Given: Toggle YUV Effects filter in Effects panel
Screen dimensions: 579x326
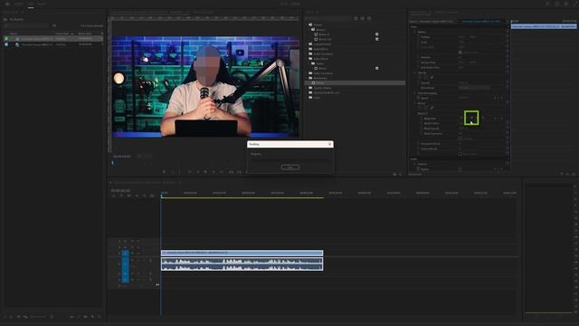Looking at the screenshot, I should click(369, 18).
